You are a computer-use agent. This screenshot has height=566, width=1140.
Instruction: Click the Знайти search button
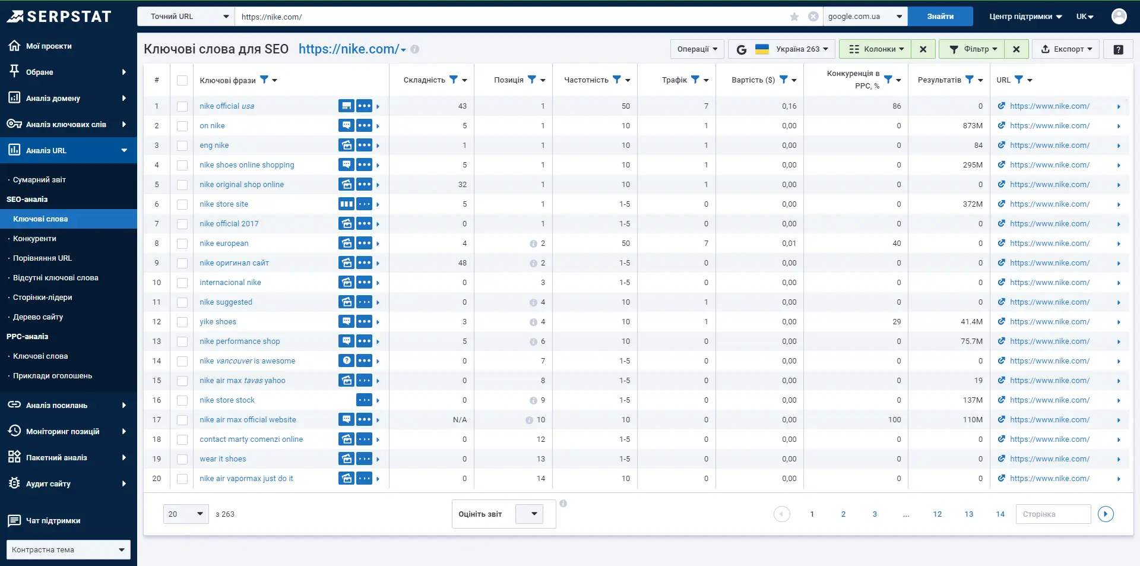(940, 17)
